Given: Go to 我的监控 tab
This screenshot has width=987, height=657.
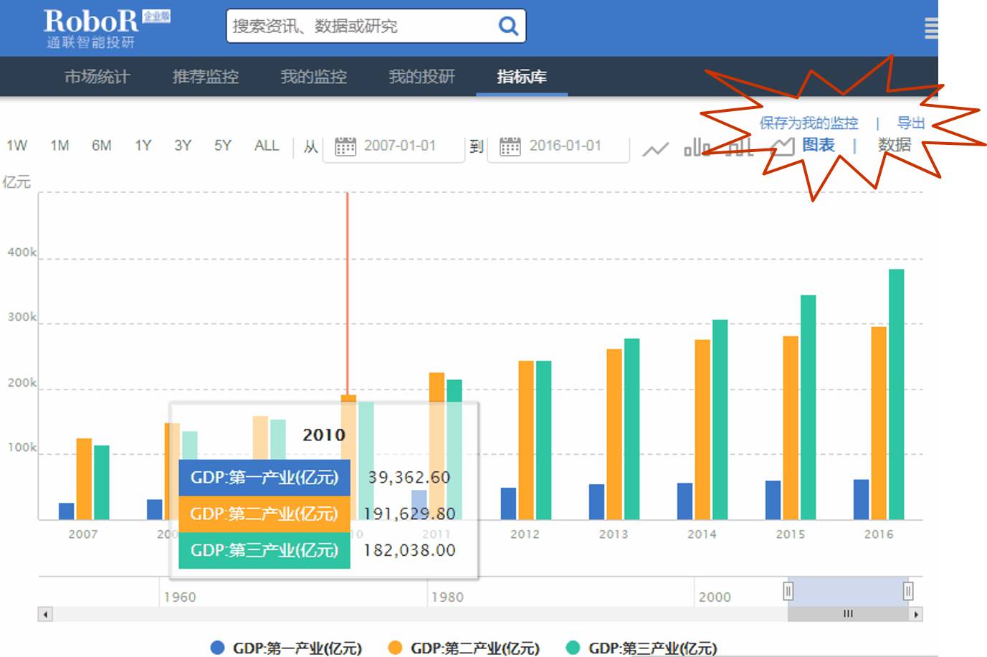Looking at the screenshot, I should (313, 77).
